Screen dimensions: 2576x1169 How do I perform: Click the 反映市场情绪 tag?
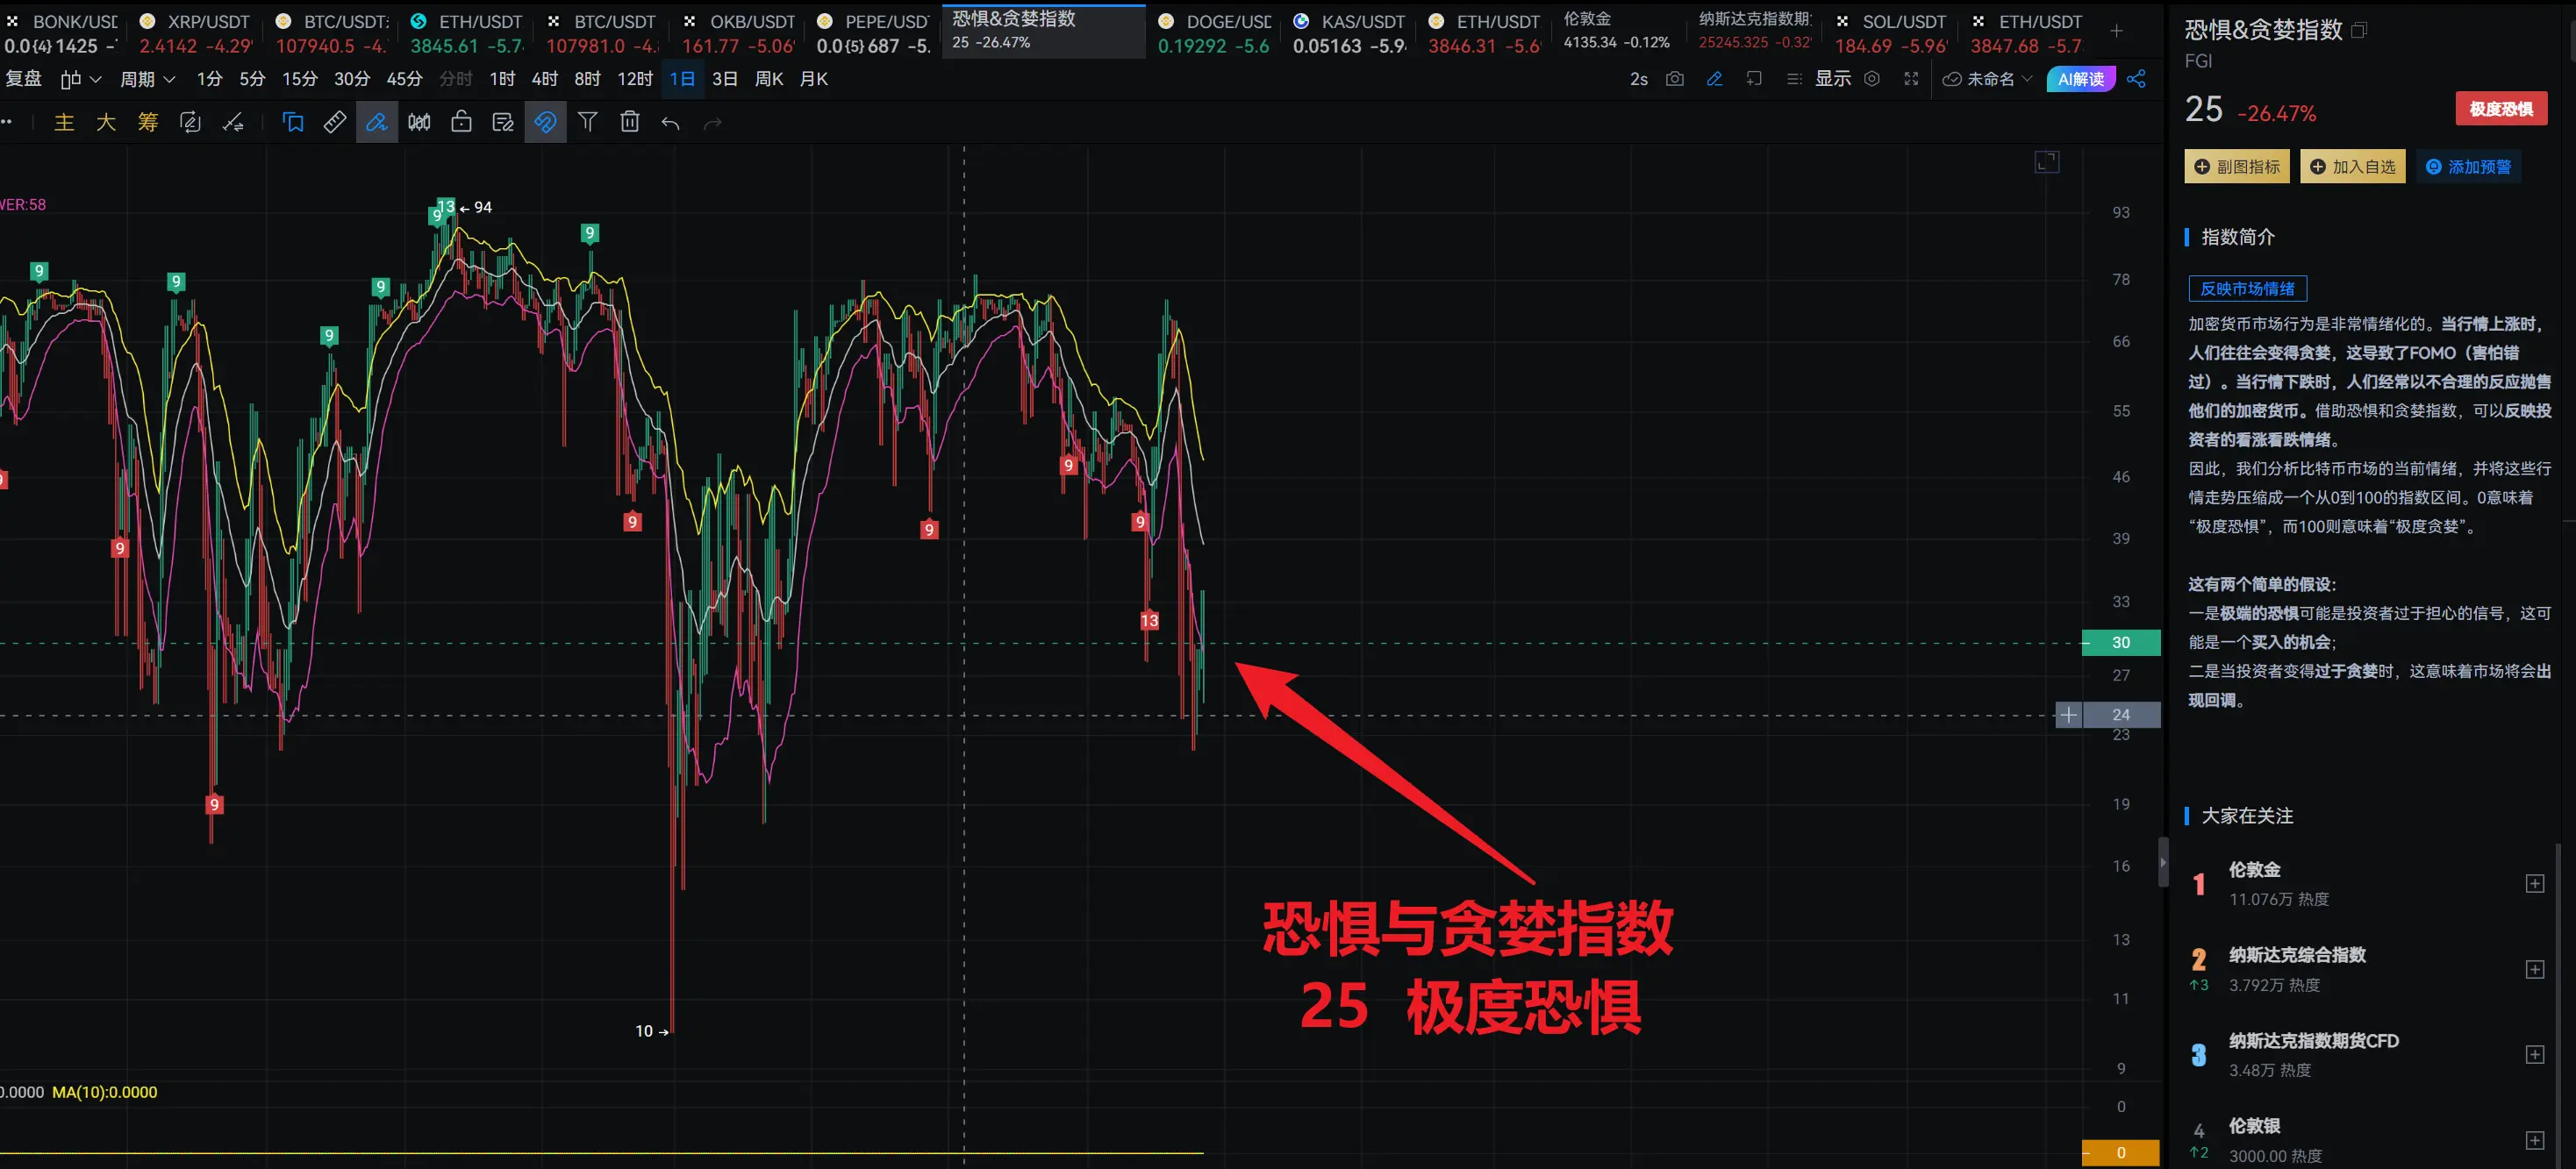[2247, 289]
